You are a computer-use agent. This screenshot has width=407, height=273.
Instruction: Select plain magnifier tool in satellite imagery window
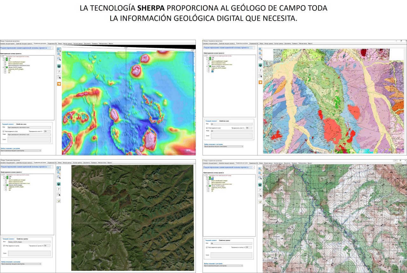(x=59, y=177)
